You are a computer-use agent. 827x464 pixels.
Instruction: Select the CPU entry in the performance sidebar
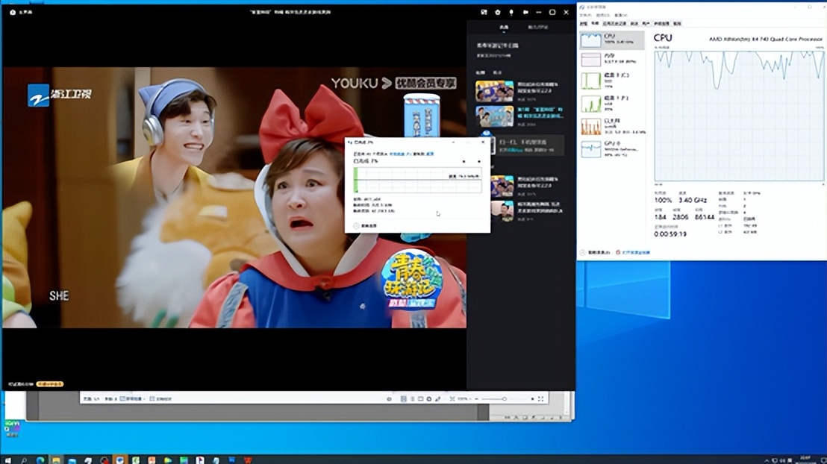coord(612,40)
